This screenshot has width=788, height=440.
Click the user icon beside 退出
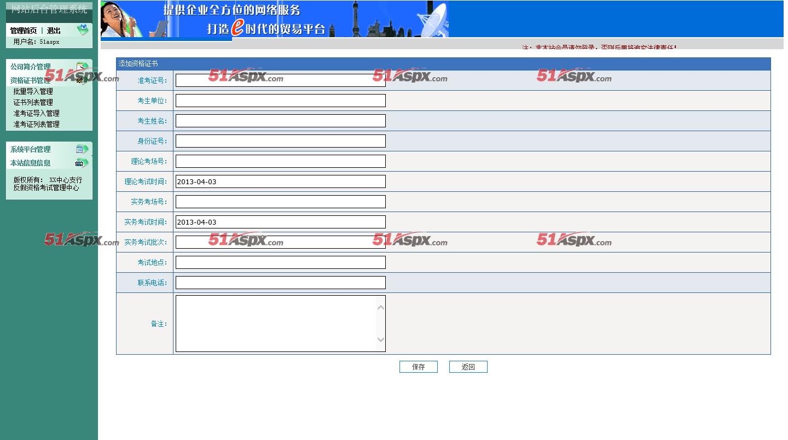coord(82,30)
